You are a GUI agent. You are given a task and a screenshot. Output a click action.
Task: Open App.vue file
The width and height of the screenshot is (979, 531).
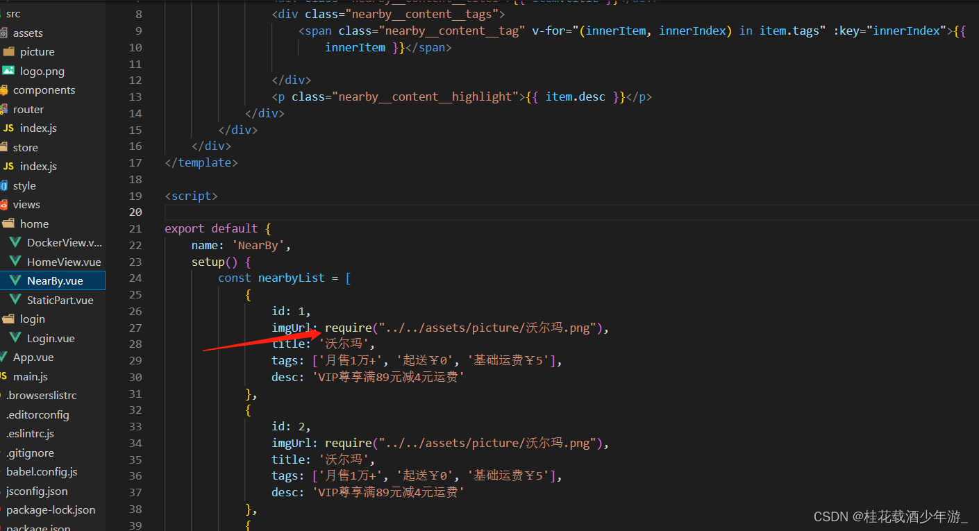pyautogui.click(x=33, y=357)
